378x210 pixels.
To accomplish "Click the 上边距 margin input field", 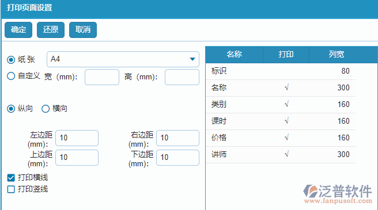I will (77, 158).
